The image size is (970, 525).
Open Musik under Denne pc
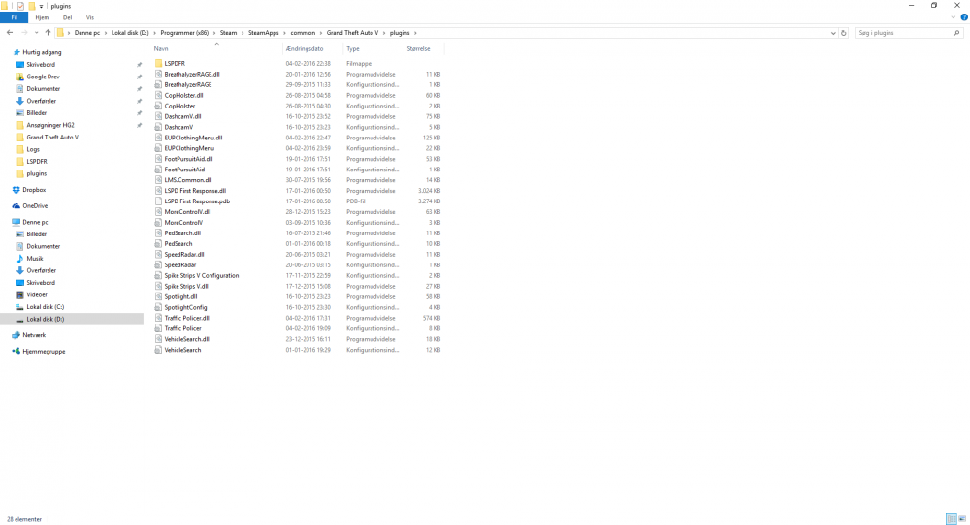[35, 259]
